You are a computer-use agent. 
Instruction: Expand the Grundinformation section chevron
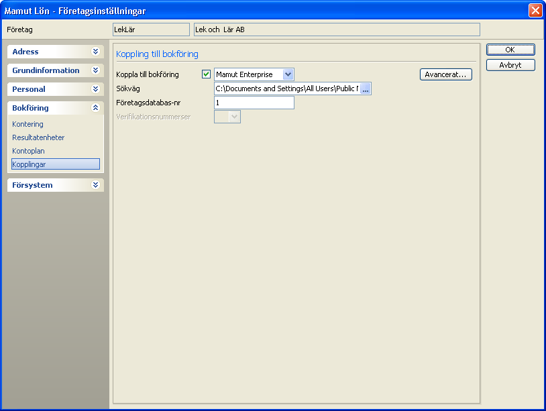click(x=95, y=70)
